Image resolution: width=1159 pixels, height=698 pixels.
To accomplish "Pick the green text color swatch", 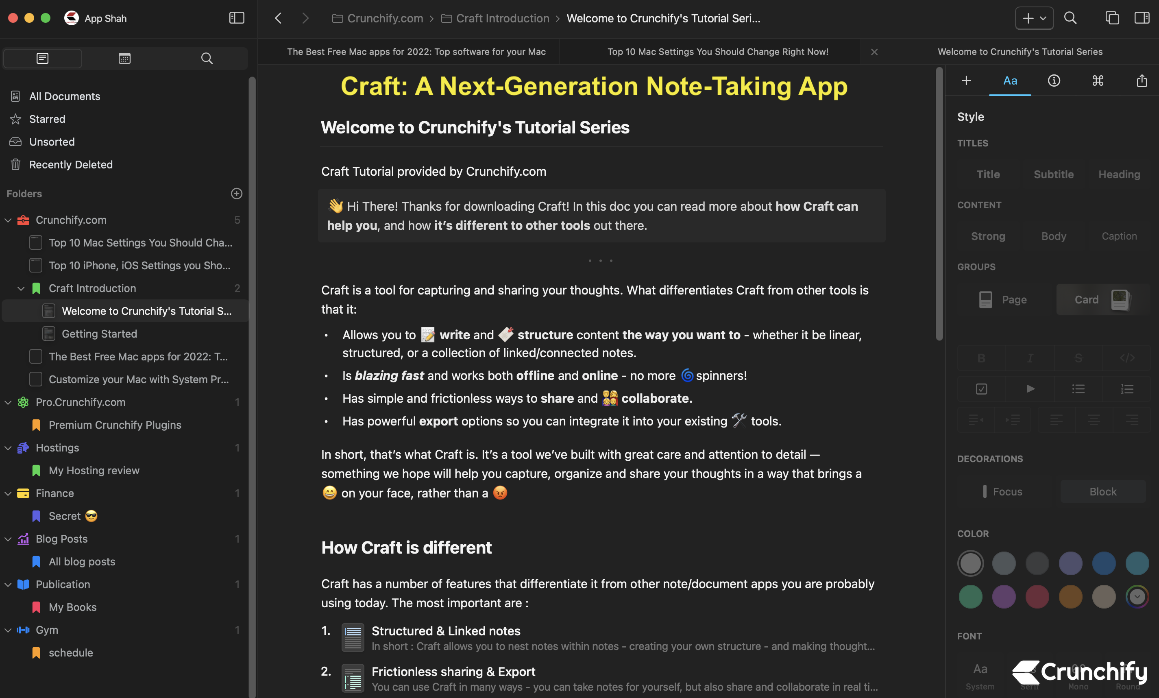I will tap(970, 596).
